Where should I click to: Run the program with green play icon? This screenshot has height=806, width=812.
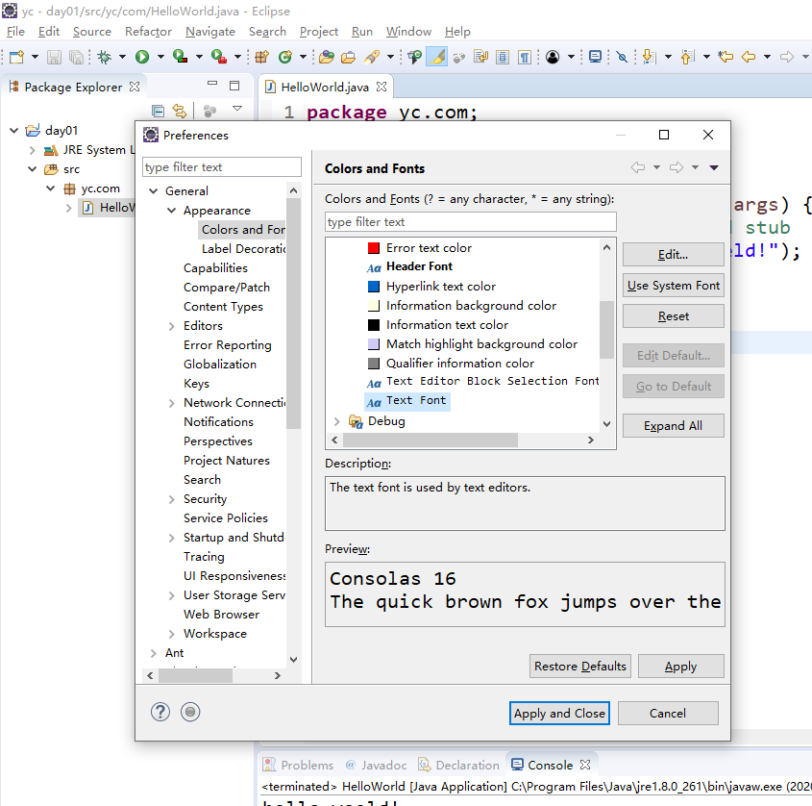pos(142,57)
